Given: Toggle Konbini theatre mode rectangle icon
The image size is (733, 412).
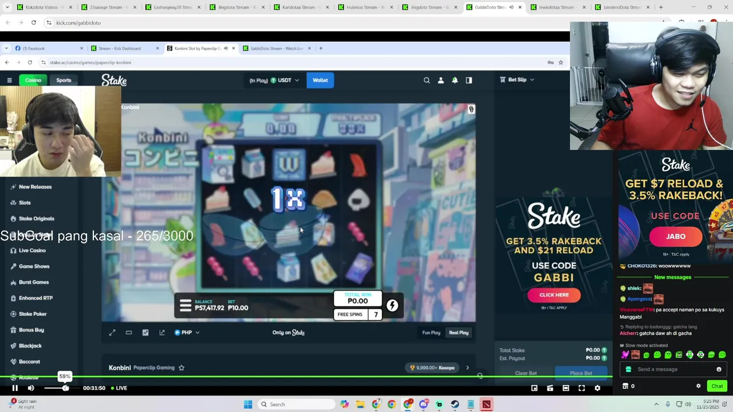Looking at the screenshot, I should [129, 332].
